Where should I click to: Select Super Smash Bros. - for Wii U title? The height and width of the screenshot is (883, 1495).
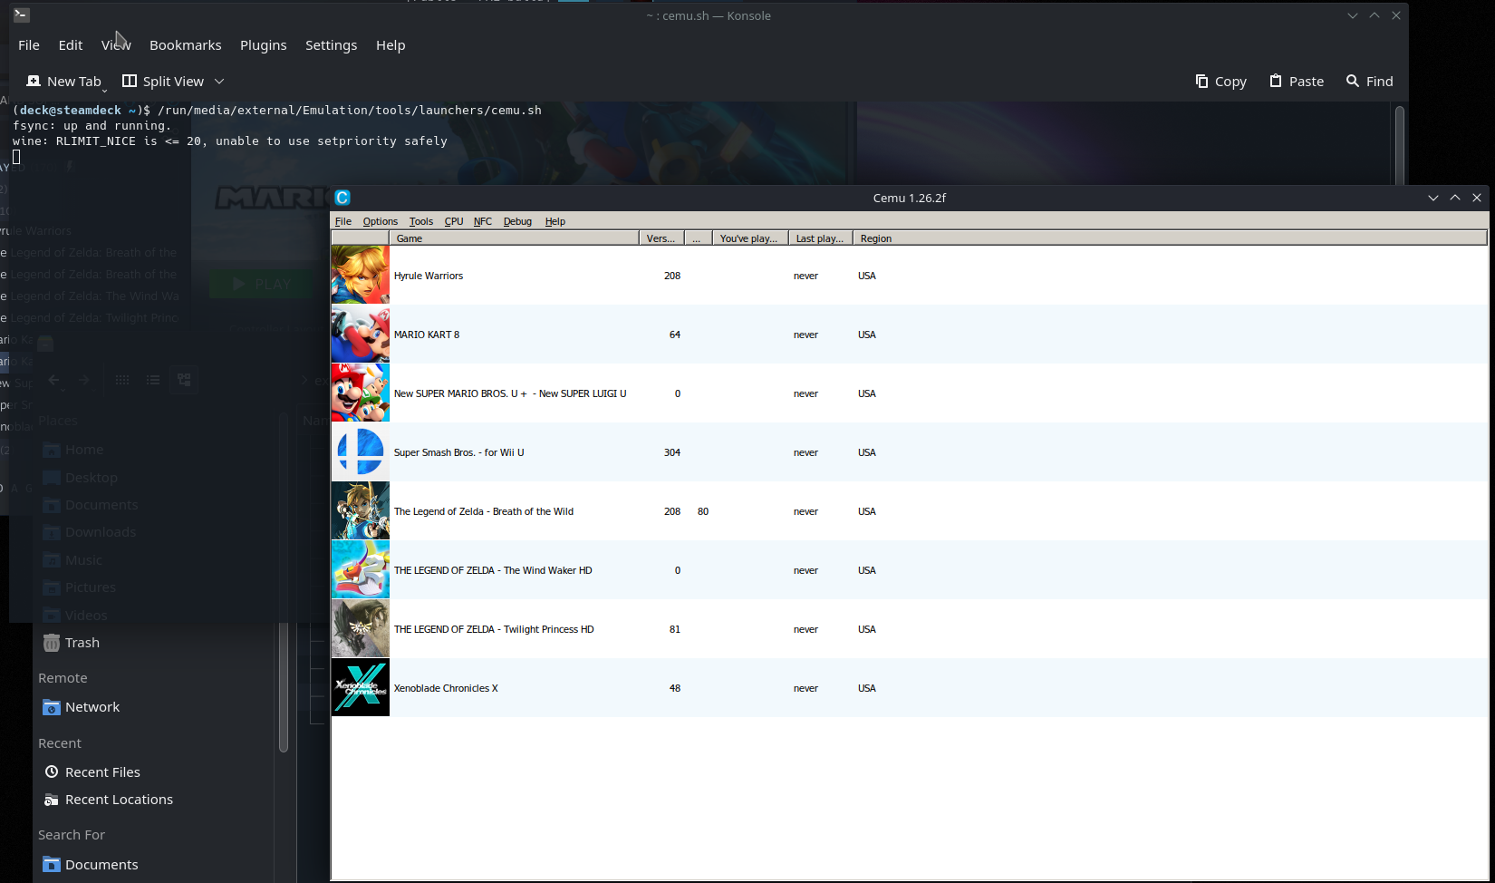click(x=458, y=452)
